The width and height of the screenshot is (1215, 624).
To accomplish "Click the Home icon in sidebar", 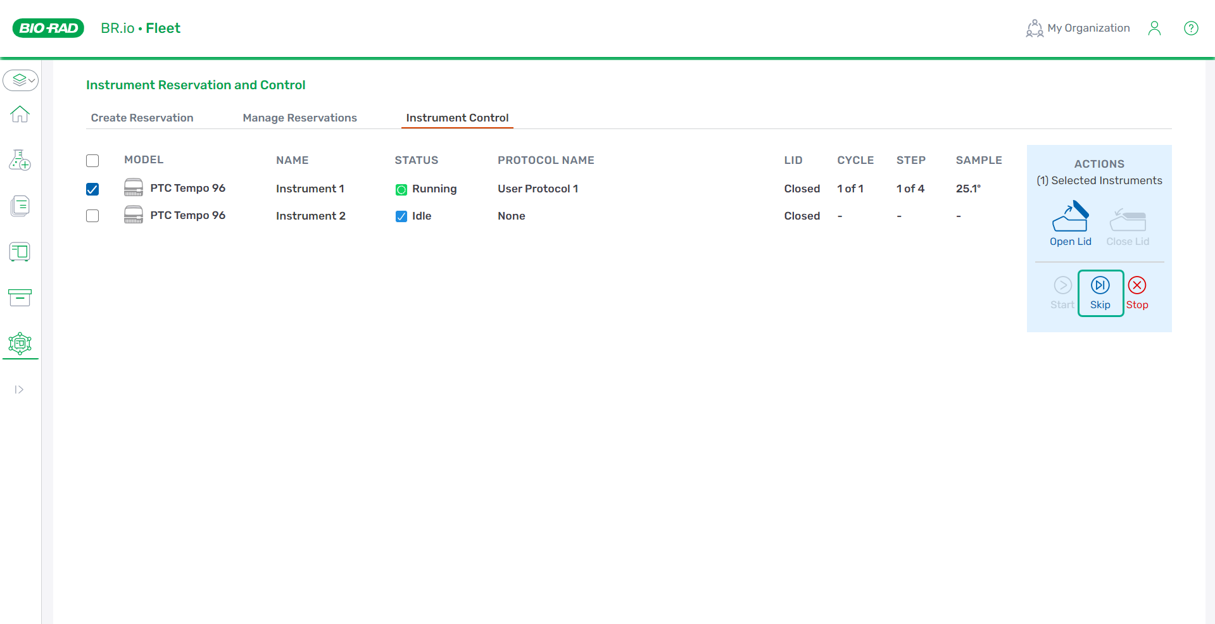I will [20, 115].
